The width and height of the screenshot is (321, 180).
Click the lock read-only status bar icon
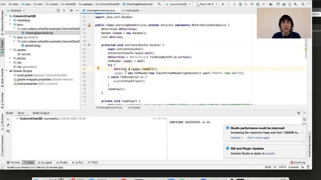(302, 167)
